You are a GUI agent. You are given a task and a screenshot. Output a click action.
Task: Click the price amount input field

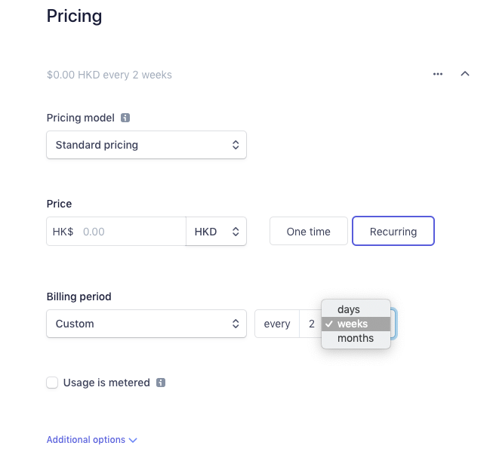click(128, 232)
